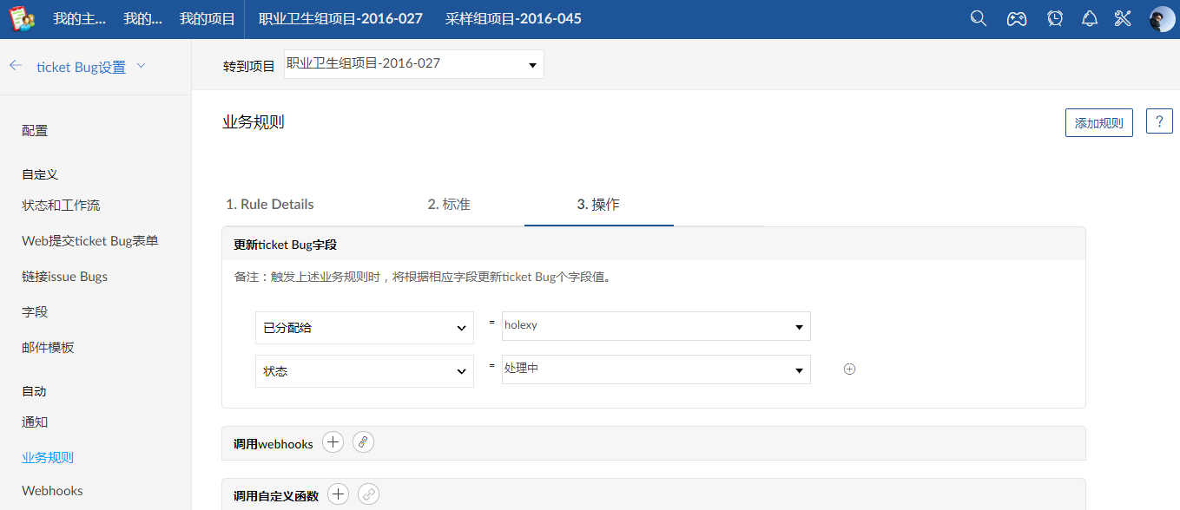Switch to the 1. Rule Details tab
This screenshot has width=1180, height=510.
pyautogui.click(x=269, y=205)
